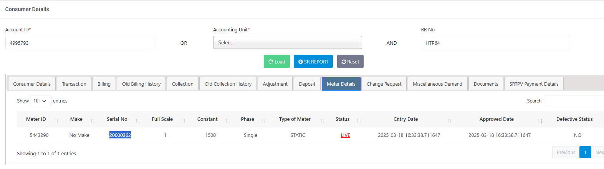
Task: Sort by Type of Meter arrows
Action: click(323, 121)
